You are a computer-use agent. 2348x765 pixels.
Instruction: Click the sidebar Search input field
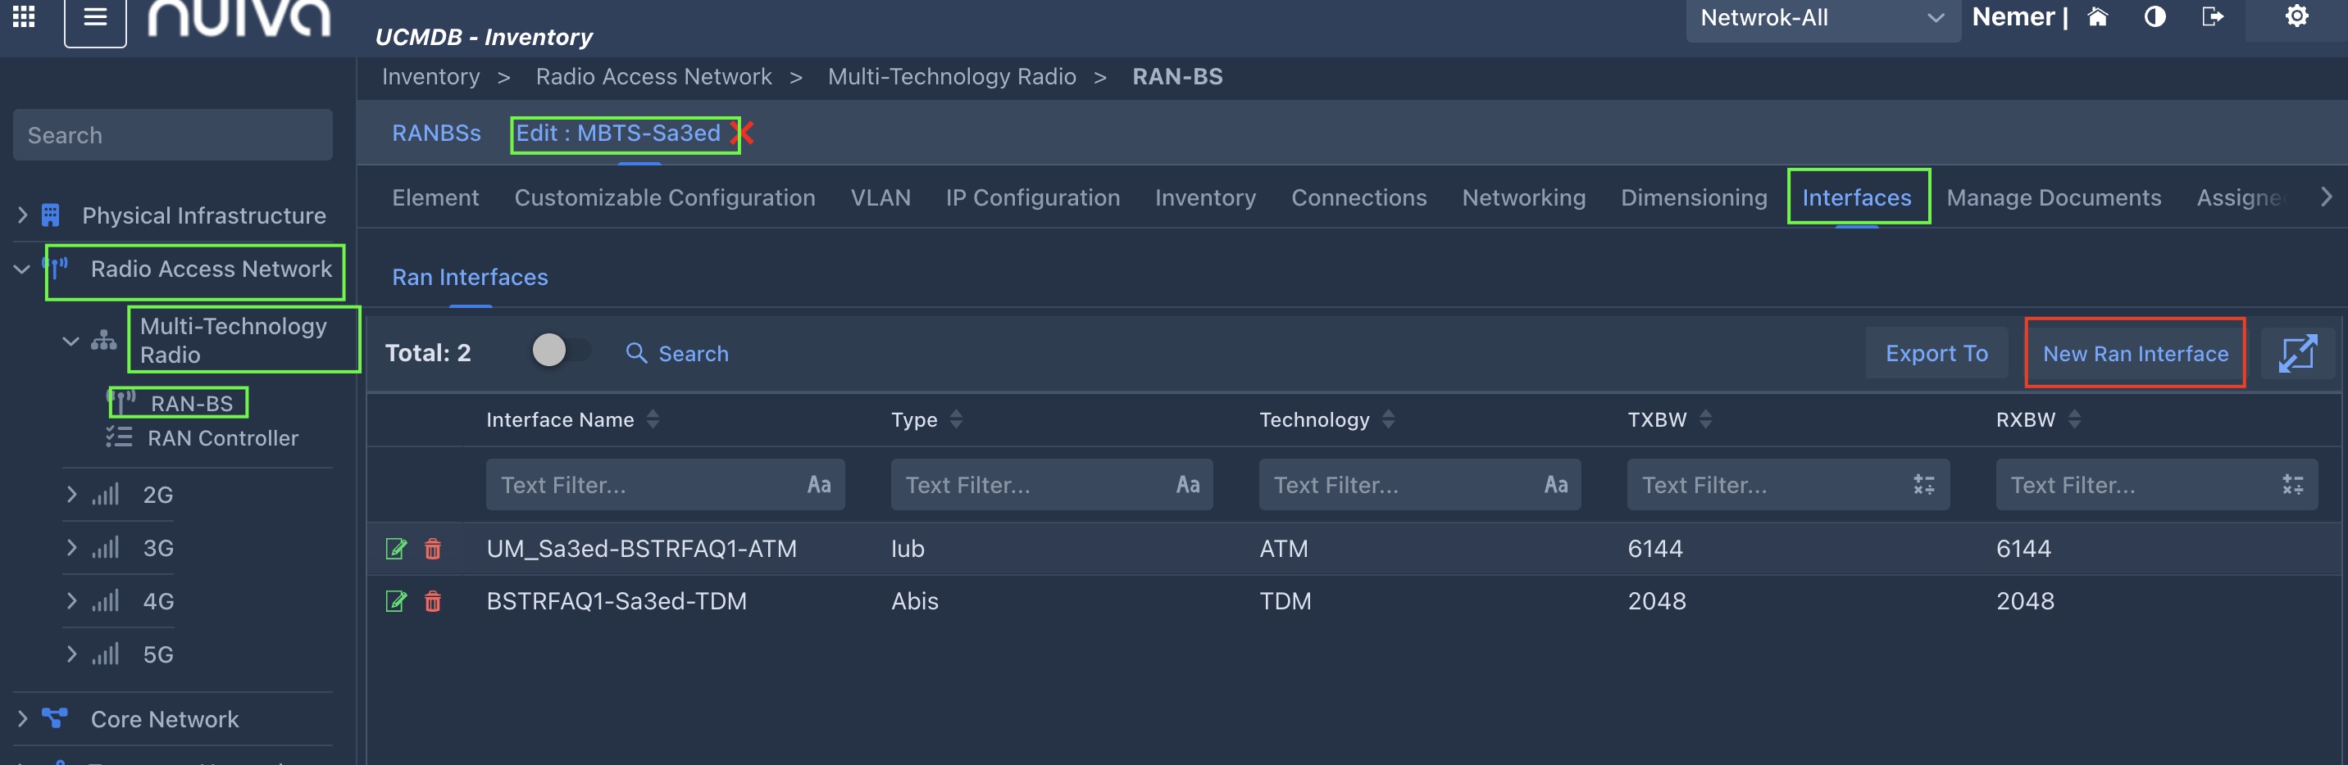(x=172, y=136)
